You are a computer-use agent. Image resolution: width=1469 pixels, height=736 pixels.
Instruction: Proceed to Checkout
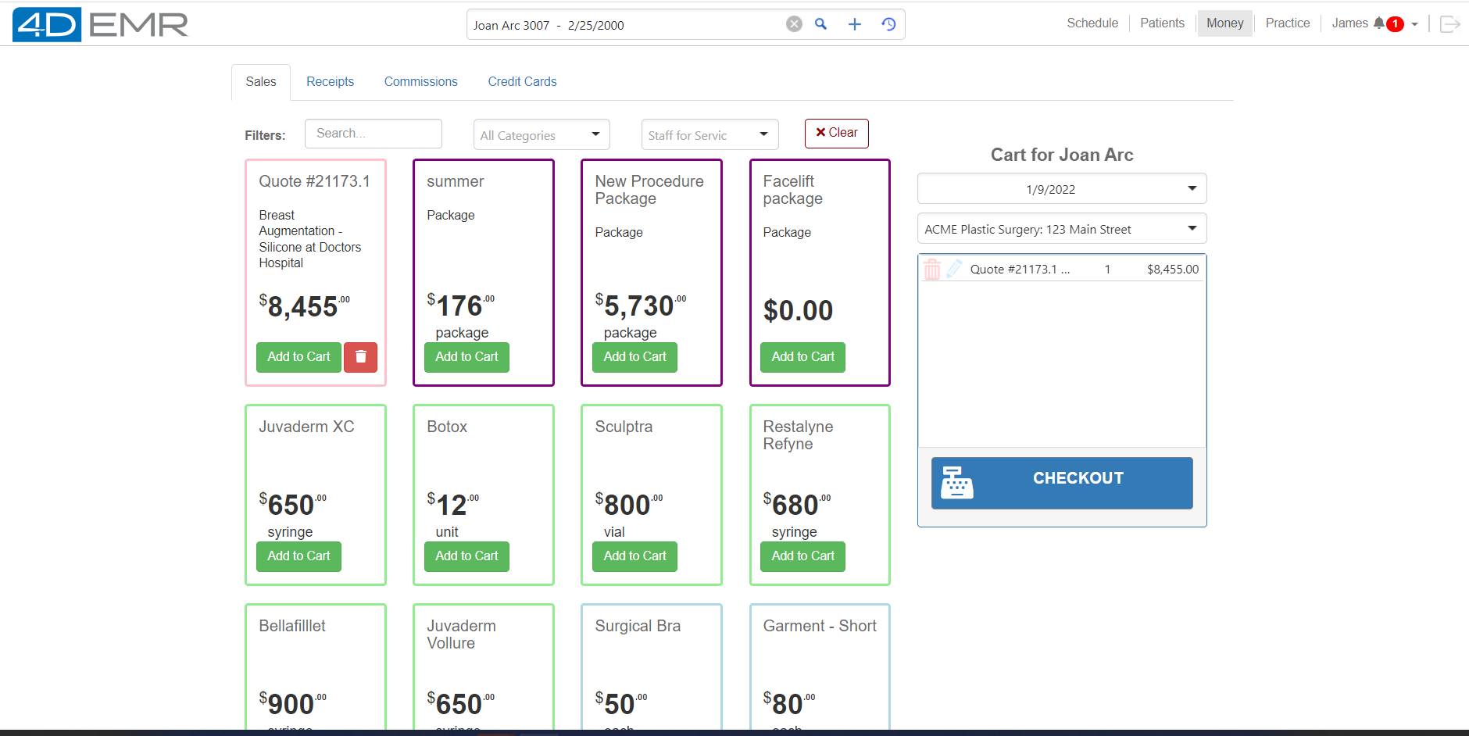[1062, 483]
